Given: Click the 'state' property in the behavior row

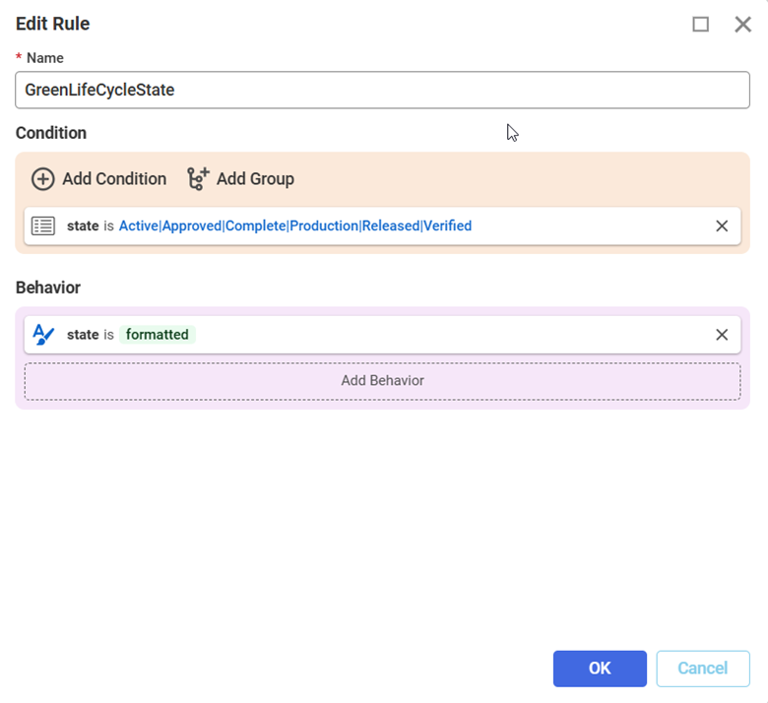Looking at the screenshot, I should point(83,335).
